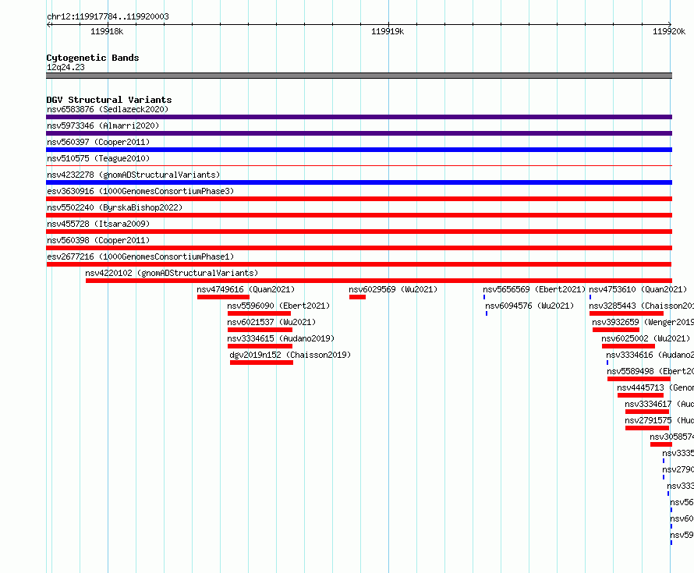This screenshot has height=573, width=694.
Task: Click the 119918k ruler label
Action: 107,31
